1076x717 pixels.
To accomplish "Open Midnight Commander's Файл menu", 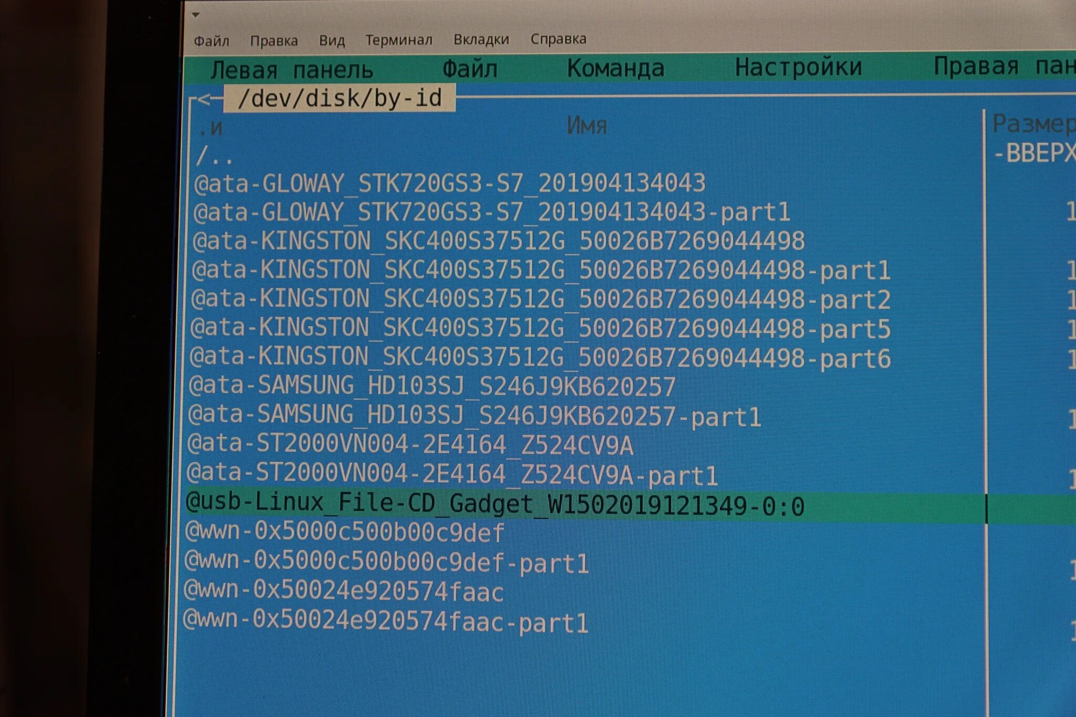I will pyautogui.click(x=470, y=69).
